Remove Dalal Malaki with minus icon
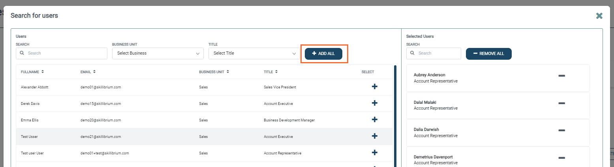 561,104
